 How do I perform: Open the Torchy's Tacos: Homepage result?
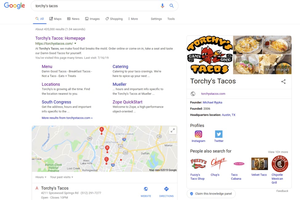point(60,38)
